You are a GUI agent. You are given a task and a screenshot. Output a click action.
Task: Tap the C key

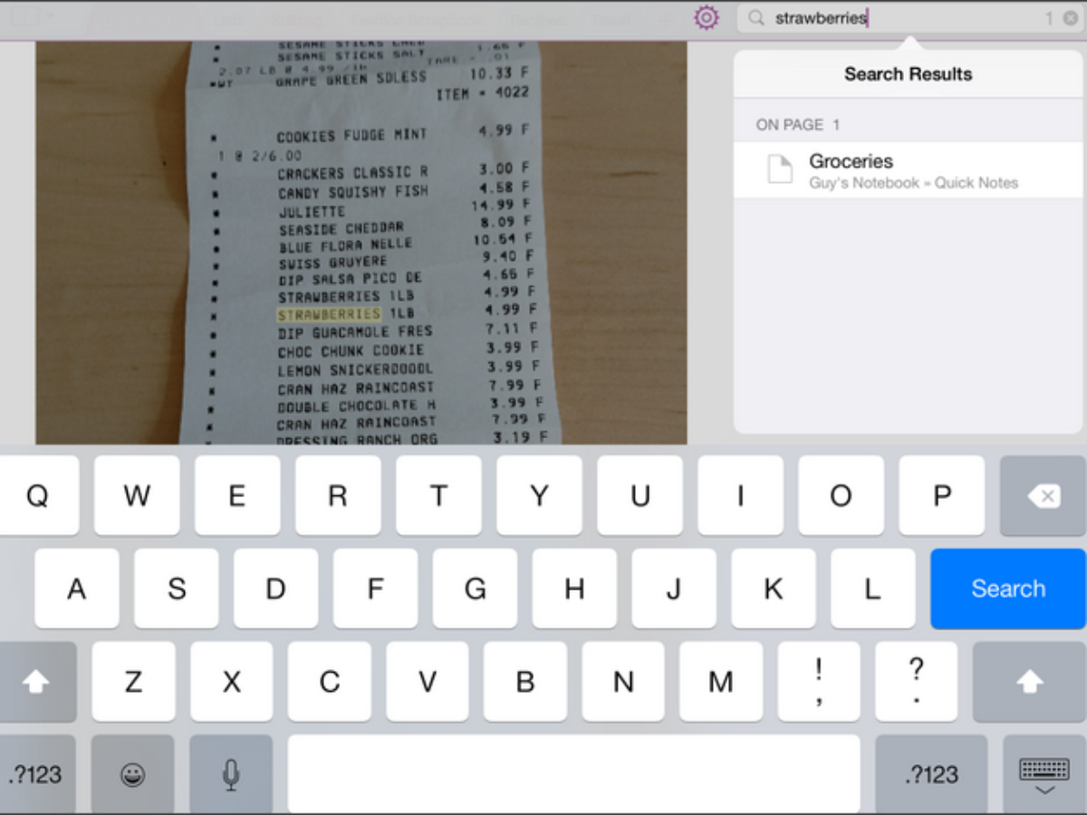coord(330,682)
